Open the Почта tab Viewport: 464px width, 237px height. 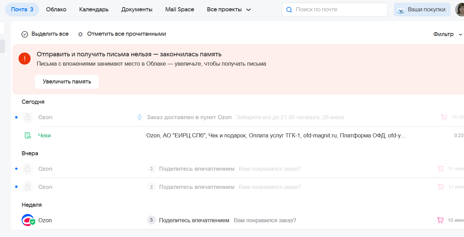point(22,10)
